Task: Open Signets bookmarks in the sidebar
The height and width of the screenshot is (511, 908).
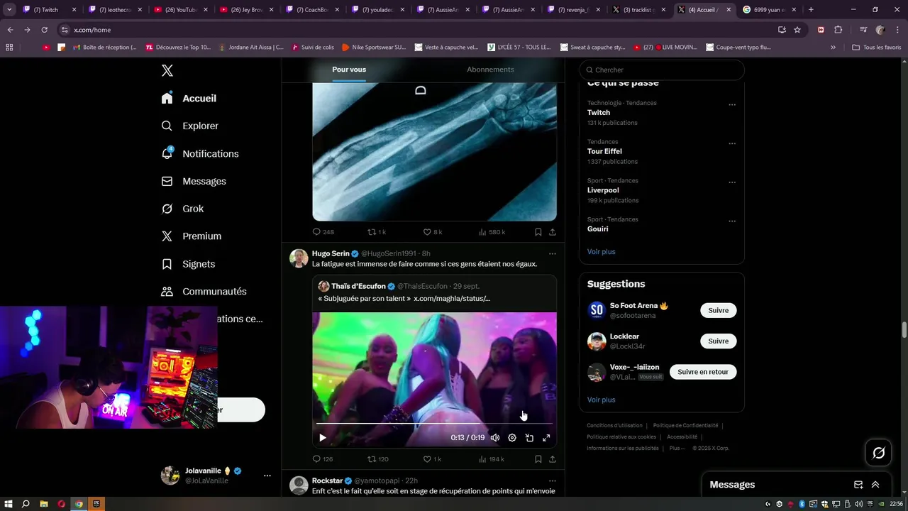Action: click(188, 264)
